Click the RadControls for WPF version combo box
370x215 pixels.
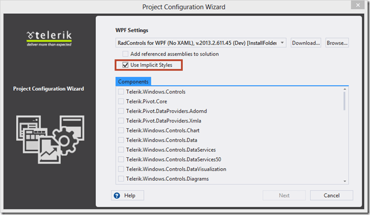pyautogui.click(x=201, y=43)
